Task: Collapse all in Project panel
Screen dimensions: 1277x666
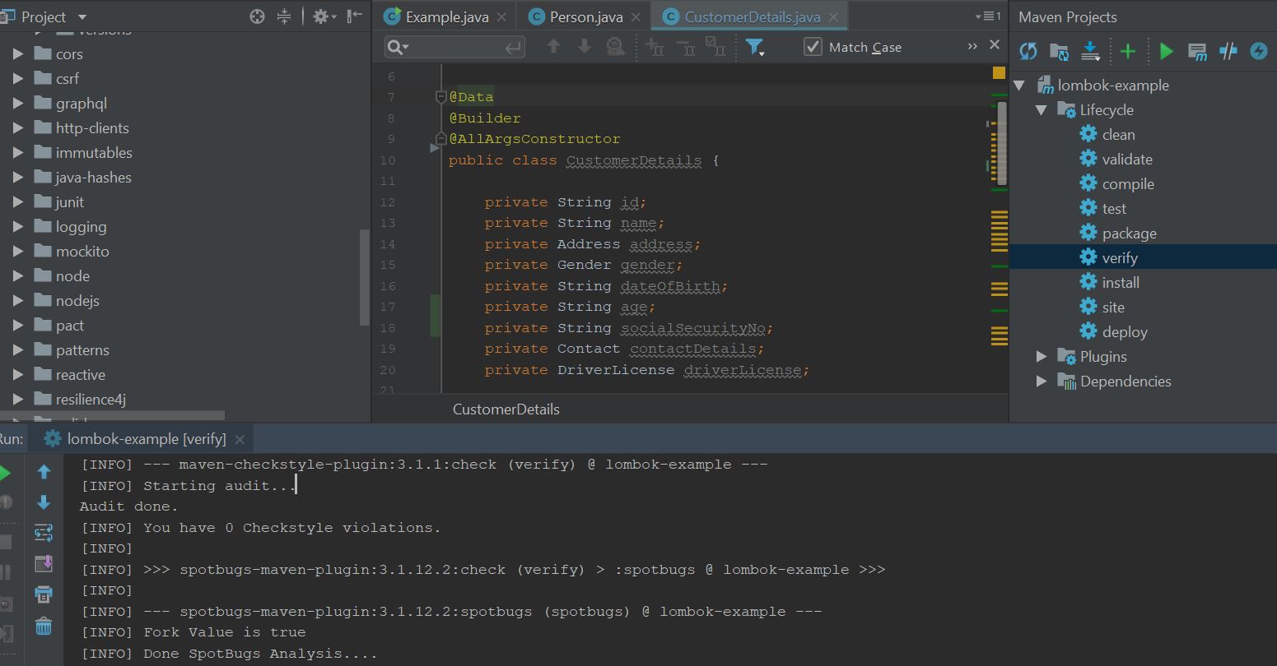Action: [x=284, y=16]
